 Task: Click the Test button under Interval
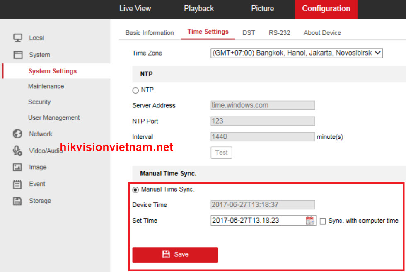pos(221,153)
